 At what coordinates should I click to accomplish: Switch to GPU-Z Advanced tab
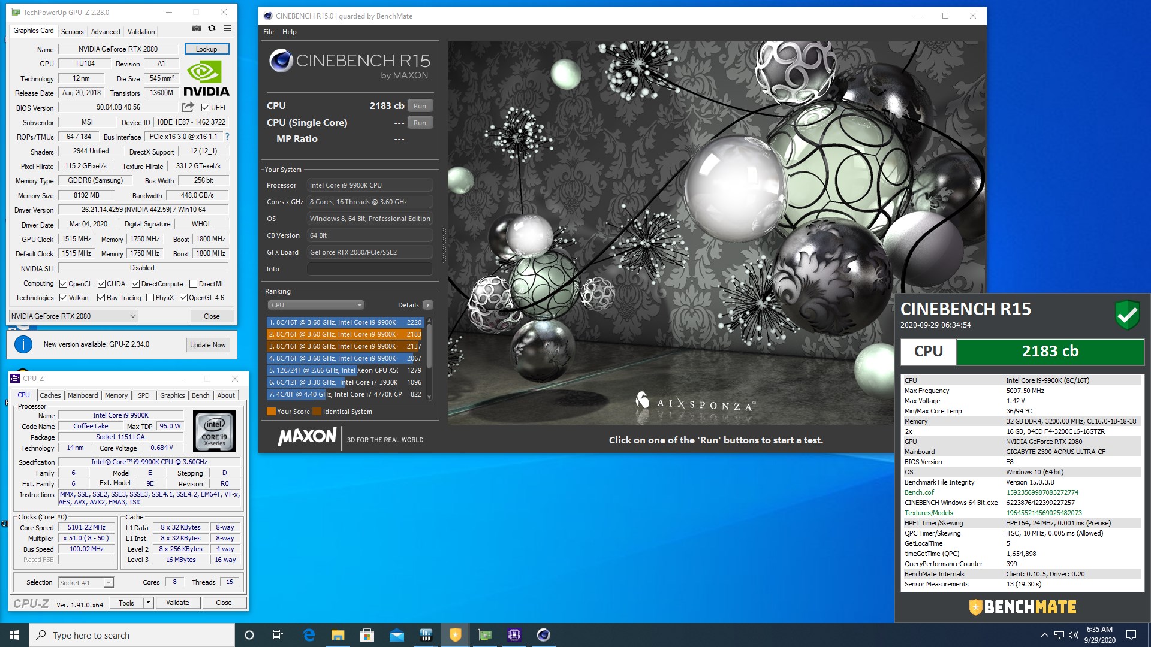click(x=106, y=32)
